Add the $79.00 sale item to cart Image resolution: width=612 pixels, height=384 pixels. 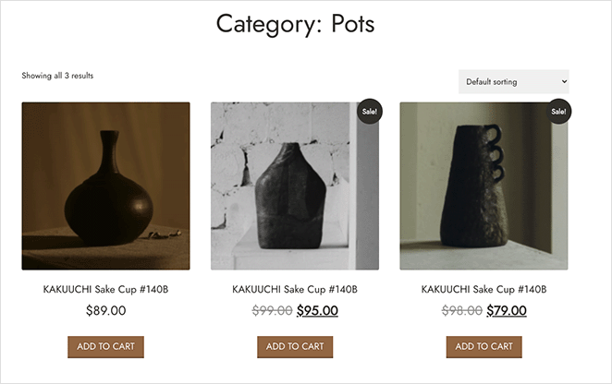[x=483, y=347]
